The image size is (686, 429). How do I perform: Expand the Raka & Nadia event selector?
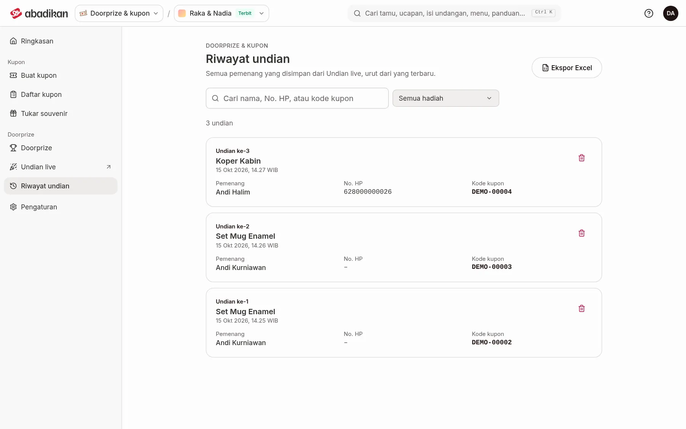click(x=221, y=13)
